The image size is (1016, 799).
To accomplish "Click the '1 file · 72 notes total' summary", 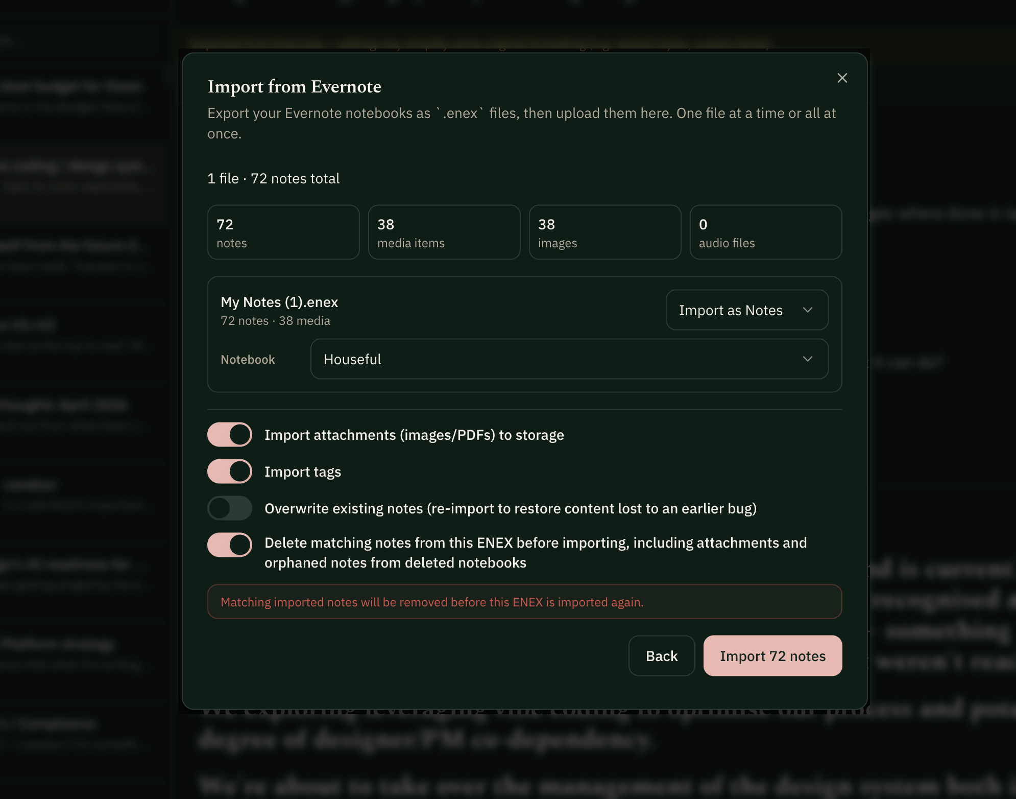I will [273, 178].
